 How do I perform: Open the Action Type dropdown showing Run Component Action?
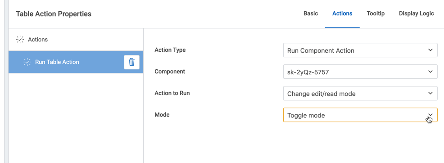(x=360, y=50)
